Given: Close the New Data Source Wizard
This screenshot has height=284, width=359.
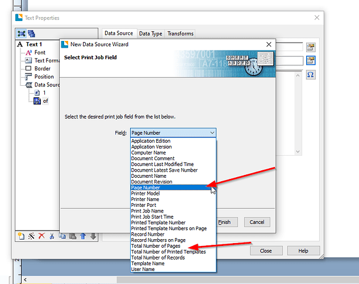Looking at the screenshot, I should pyautogui.click(x=269, y=44).
